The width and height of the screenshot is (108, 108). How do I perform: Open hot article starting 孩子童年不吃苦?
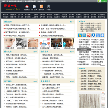point(18,32)
